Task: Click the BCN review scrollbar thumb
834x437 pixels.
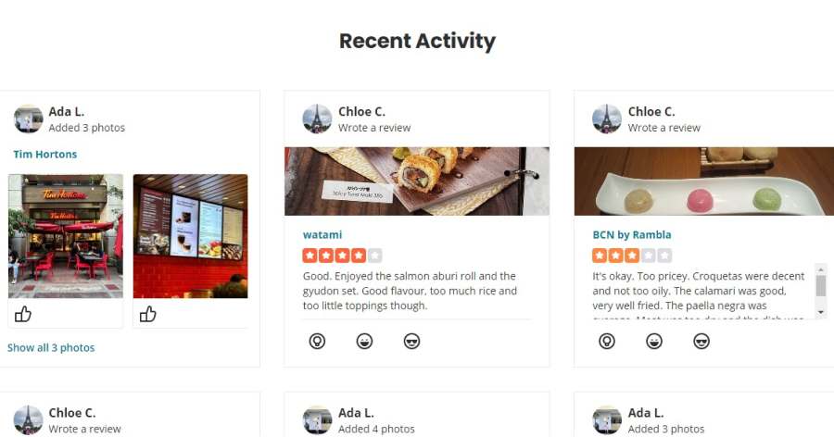Action: [821, 285]
